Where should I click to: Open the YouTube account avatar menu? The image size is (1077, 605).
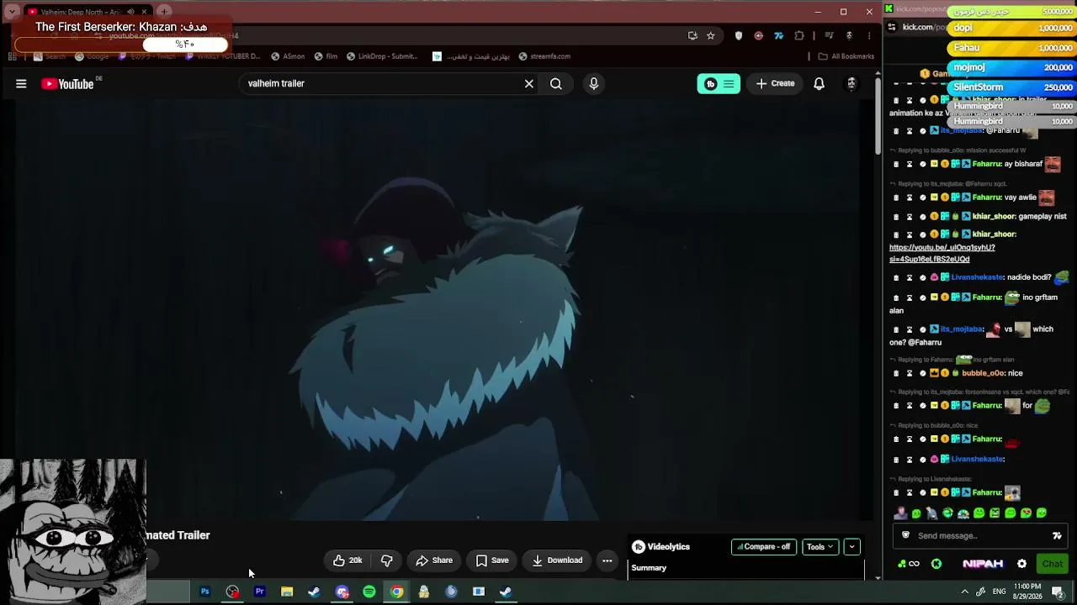pos(852,84)
